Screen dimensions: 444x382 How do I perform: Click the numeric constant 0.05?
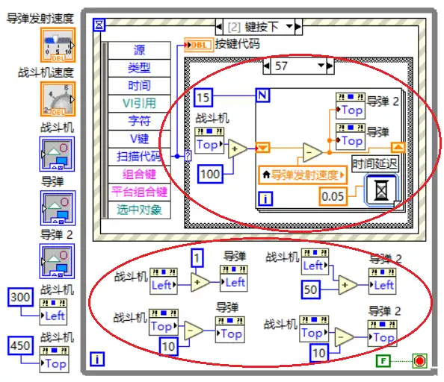tap(333, 196)
